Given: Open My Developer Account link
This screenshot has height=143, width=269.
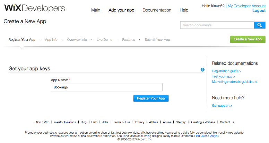Looking at the screenshot, I should point(246,6).
